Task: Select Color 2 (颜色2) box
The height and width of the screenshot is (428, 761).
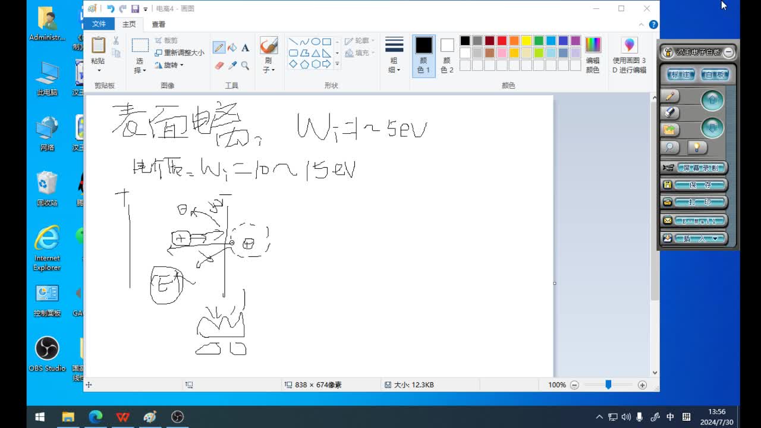Action: [447, 56]
